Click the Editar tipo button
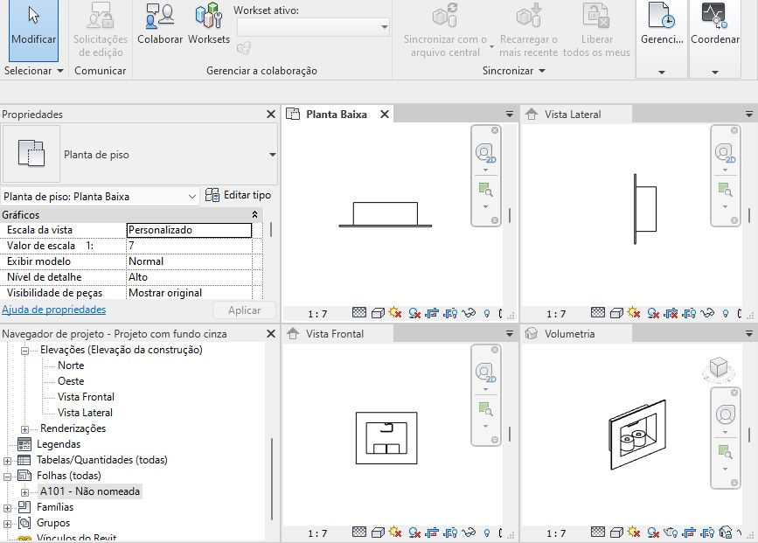Image resolution: width=758 pixels, height=543 pixels. tap(238, 195)
